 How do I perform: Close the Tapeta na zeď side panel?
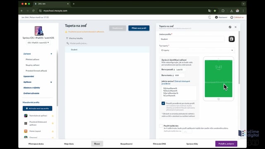point(236,27)
